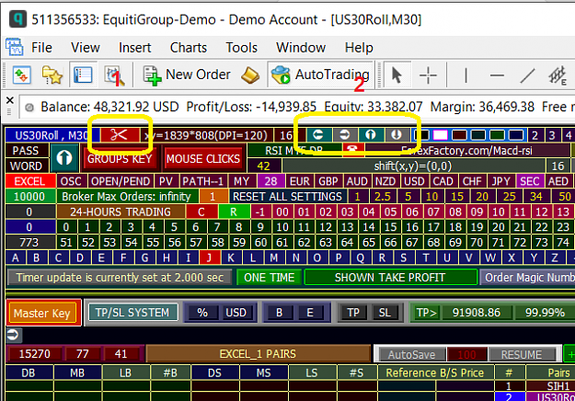Click the down arrow shift icon
Viewport: 575px width, 401px height.
tap(397, 135)
